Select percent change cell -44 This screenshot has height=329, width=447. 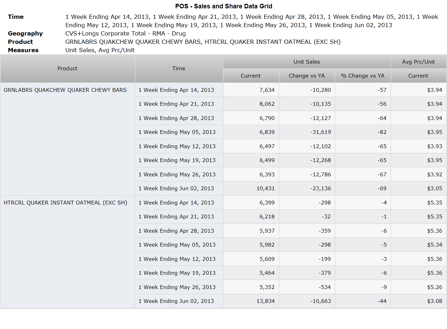[x=363, y=301]
